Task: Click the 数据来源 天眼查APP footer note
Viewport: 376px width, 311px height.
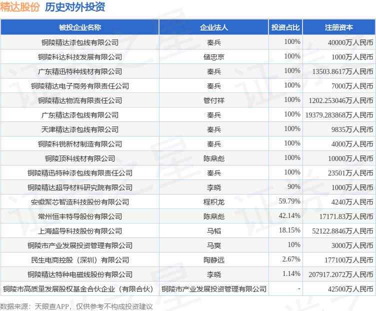Action: coord(76,306)
